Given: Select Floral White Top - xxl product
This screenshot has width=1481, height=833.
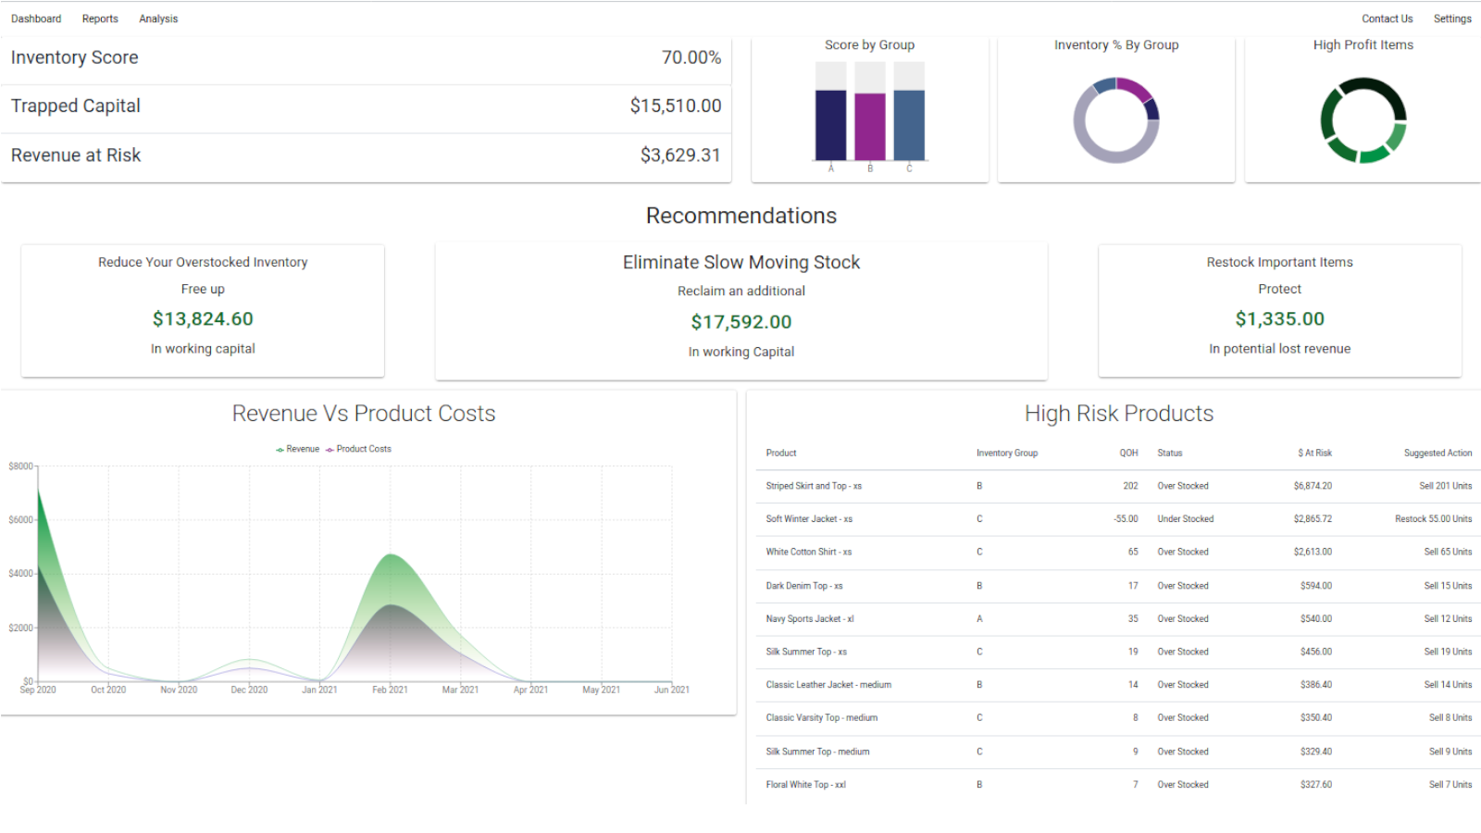Looking at the screenshot, I should click(x=805, y=785).
